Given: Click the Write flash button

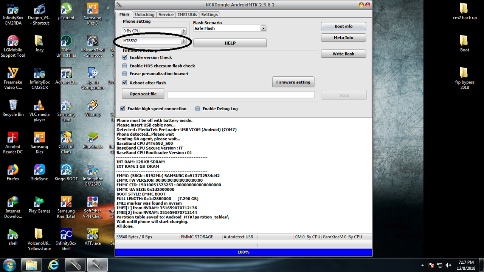Looking at the screenshot, I should (x=343, y=54).
